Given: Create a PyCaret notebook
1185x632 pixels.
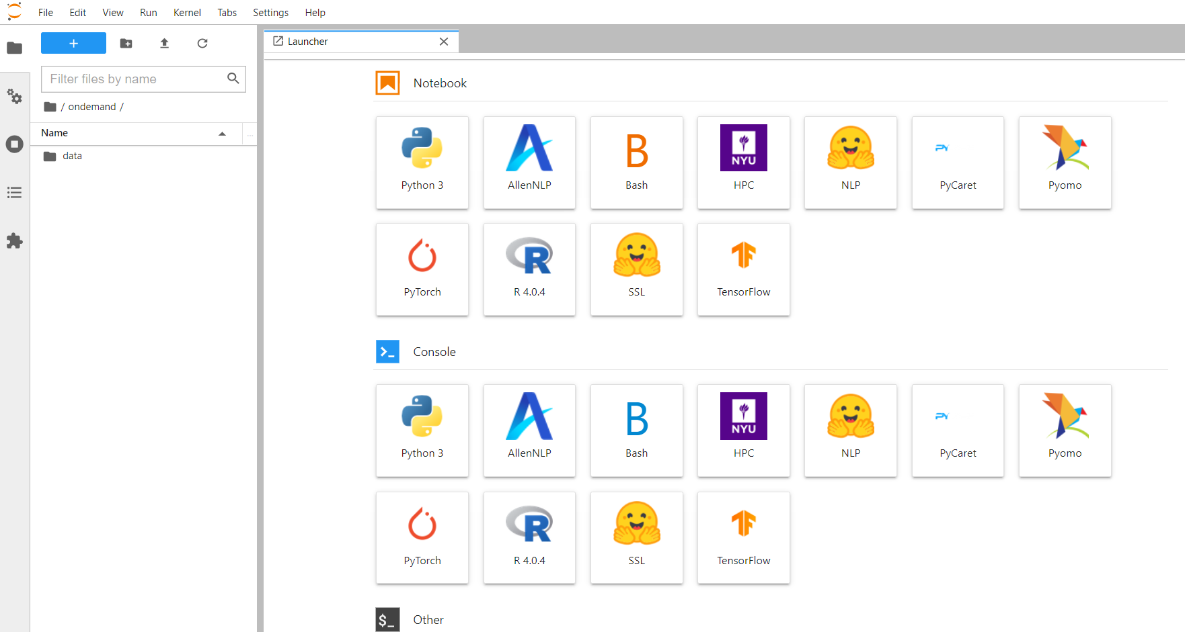Looking at the screenshot, I should pos(958,163).
